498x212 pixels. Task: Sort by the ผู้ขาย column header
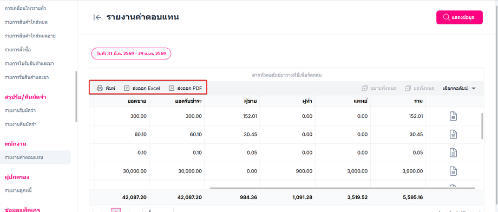[232, 101]
